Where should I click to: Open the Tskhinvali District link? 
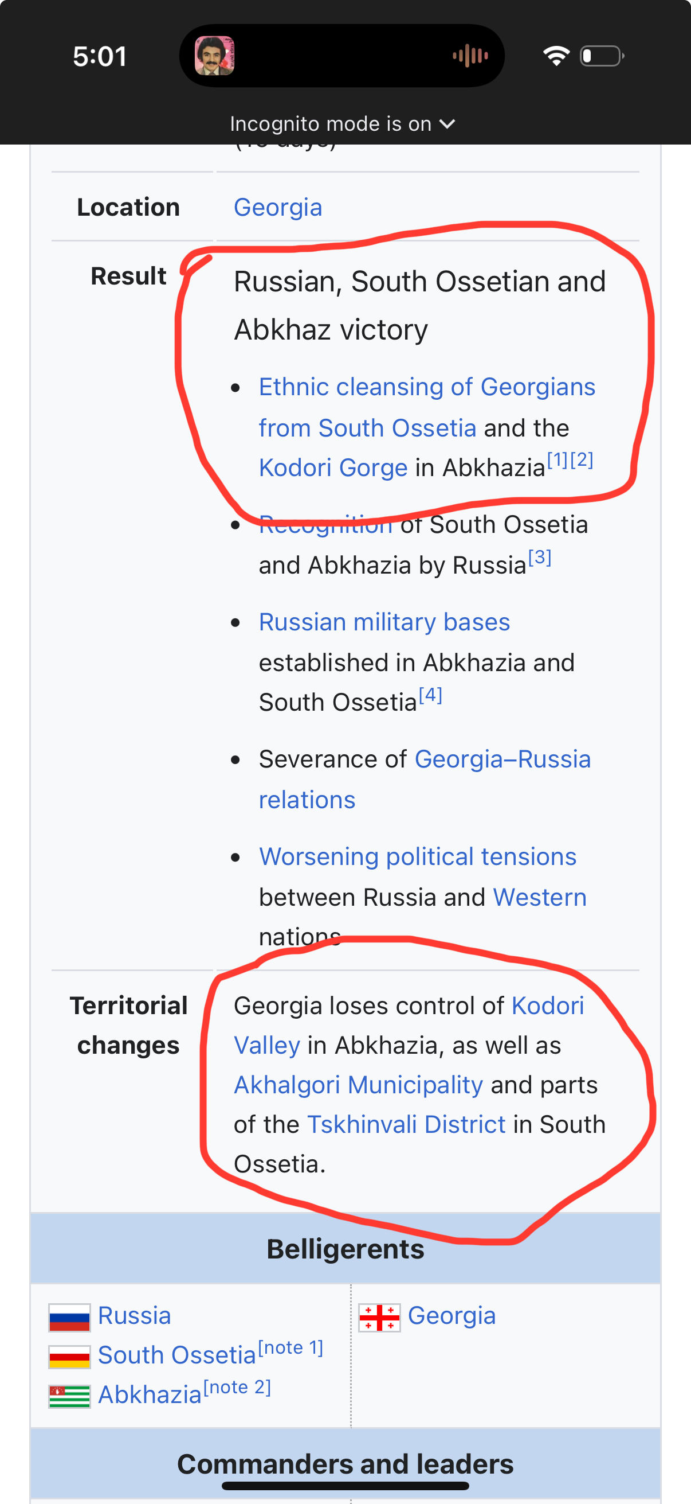(406, 1124)
